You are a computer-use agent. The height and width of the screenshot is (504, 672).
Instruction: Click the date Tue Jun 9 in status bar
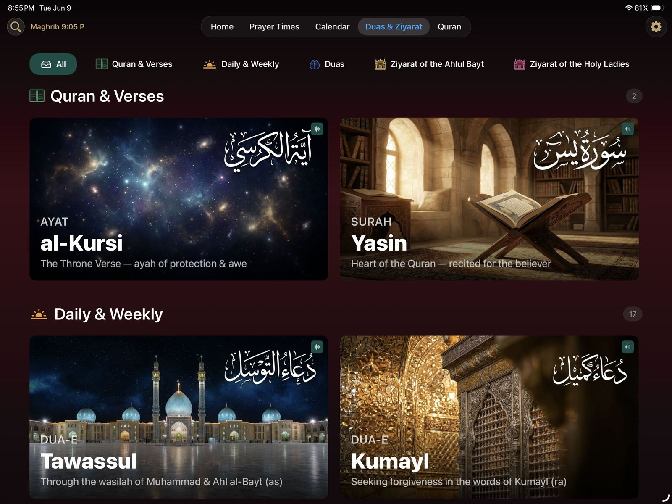(55, 8)
